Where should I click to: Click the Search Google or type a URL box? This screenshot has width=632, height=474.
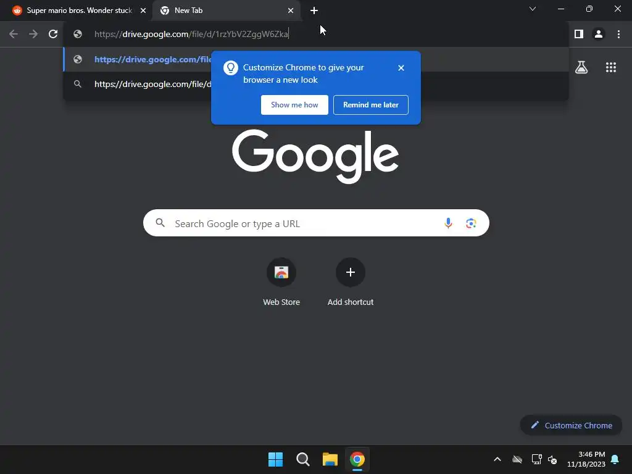pos(316,223)
